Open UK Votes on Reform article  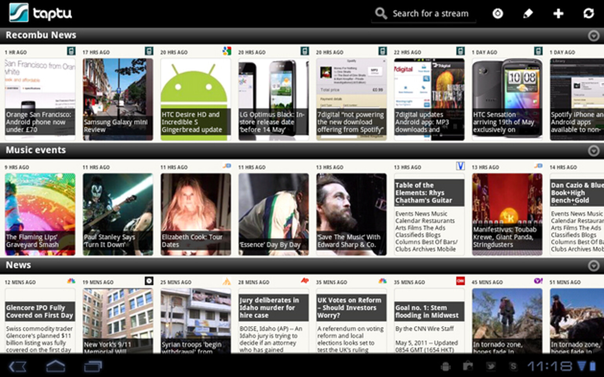coord(352,321)
